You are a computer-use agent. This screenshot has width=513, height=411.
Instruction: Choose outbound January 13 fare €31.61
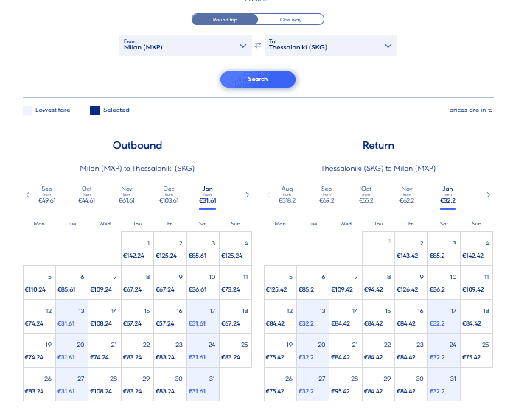(72, 317)
